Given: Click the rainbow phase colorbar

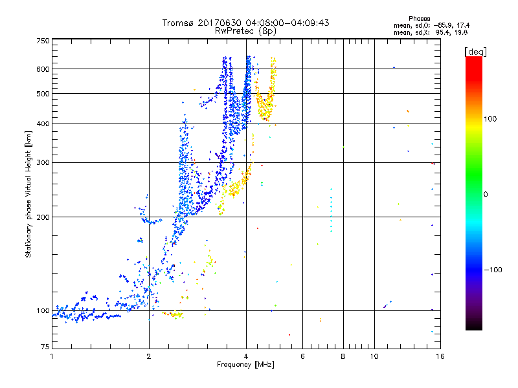Looking at the screenshot, I should point(474,193).
